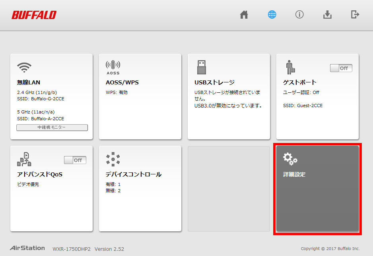
Task: Click the デバイスコントロール icon
Action: click(113, 158)
